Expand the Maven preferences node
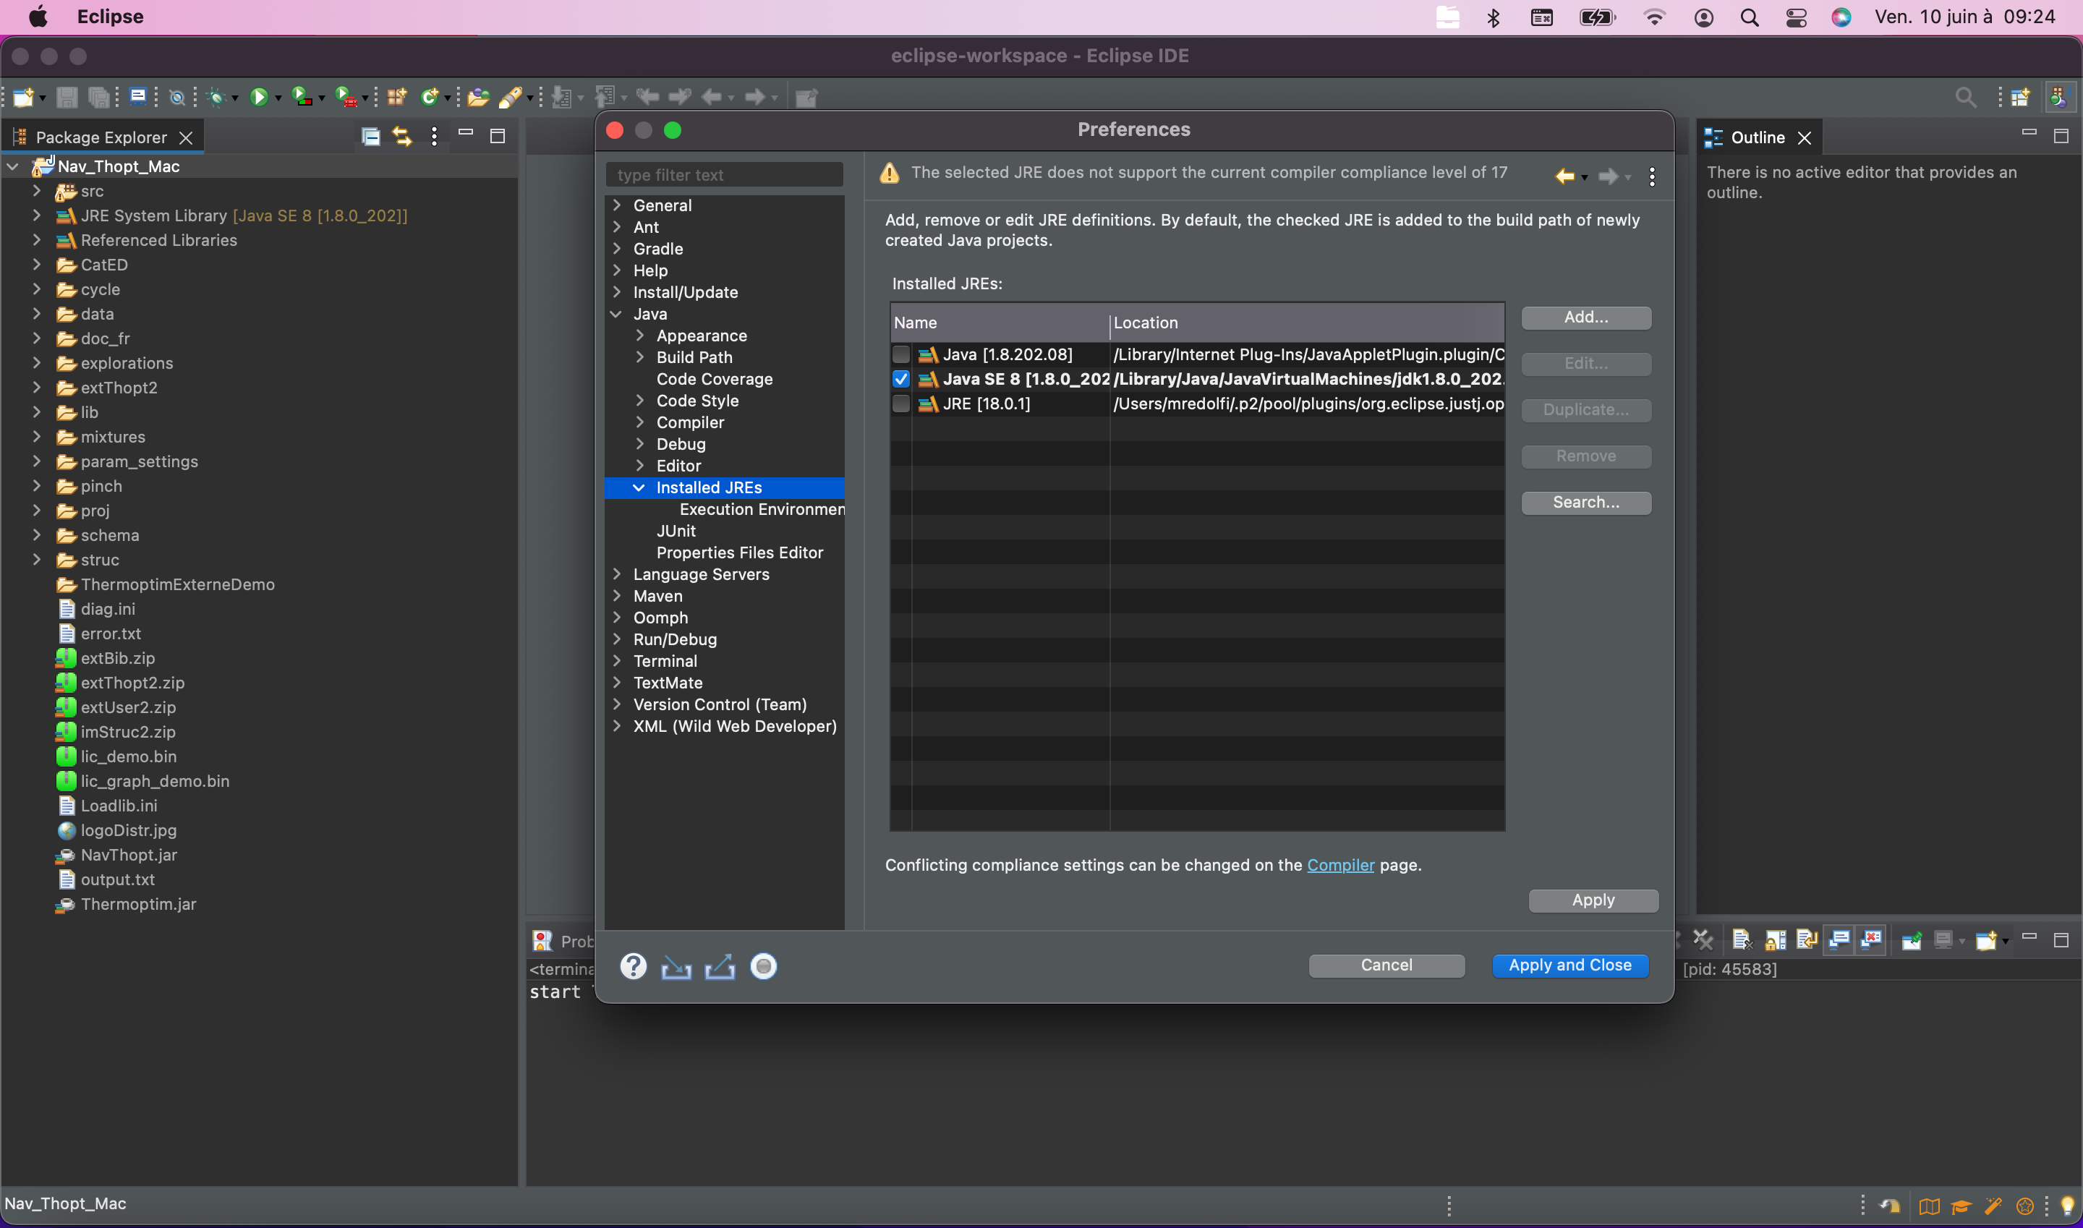The image size is (2083, 1228). pos(616,596)
